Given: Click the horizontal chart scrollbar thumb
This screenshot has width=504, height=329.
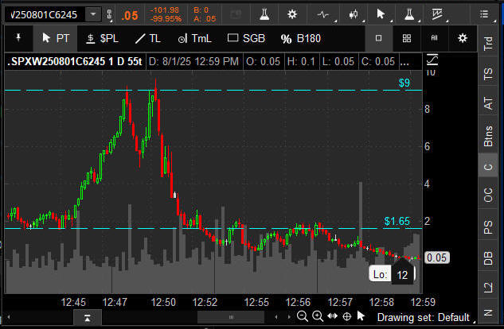Looking at the screenshot, I should (x=231, y=317).
